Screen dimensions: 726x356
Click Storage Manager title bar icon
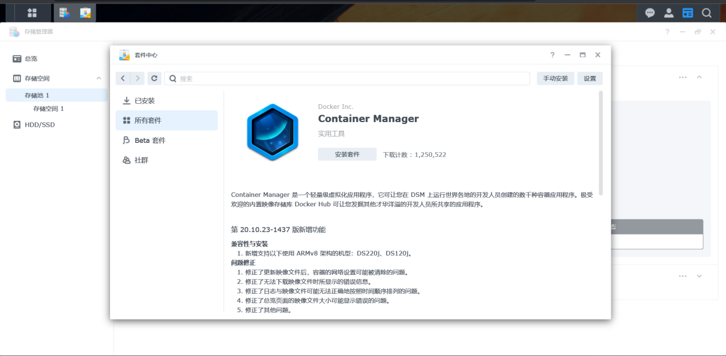click(x=14, y=32)
